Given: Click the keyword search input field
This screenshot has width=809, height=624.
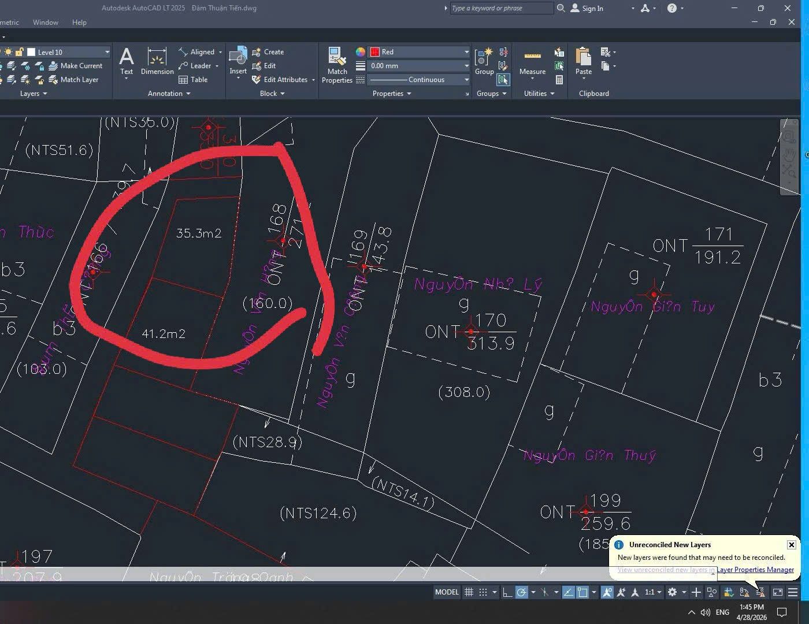Looking at the screenshot, I should pos(502,8).
